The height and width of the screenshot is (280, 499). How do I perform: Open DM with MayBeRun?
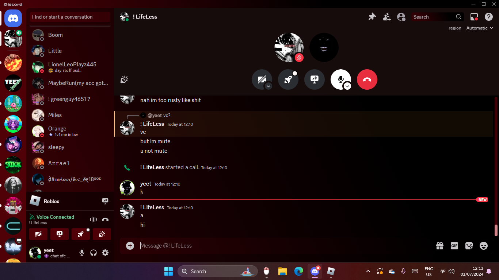point(70,83)
